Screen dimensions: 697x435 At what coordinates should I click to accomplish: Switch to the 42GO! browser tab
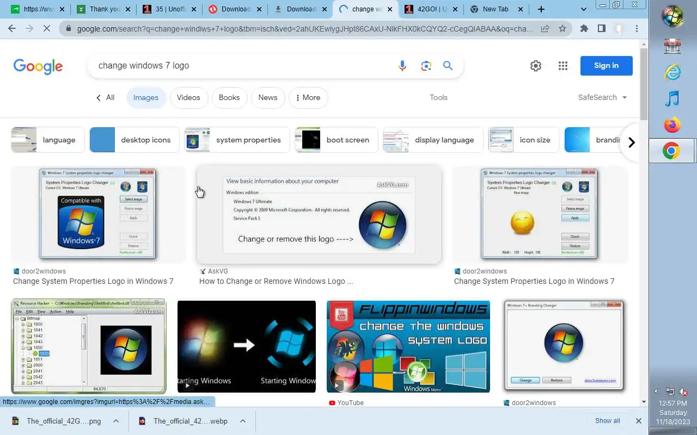(429, 9)
